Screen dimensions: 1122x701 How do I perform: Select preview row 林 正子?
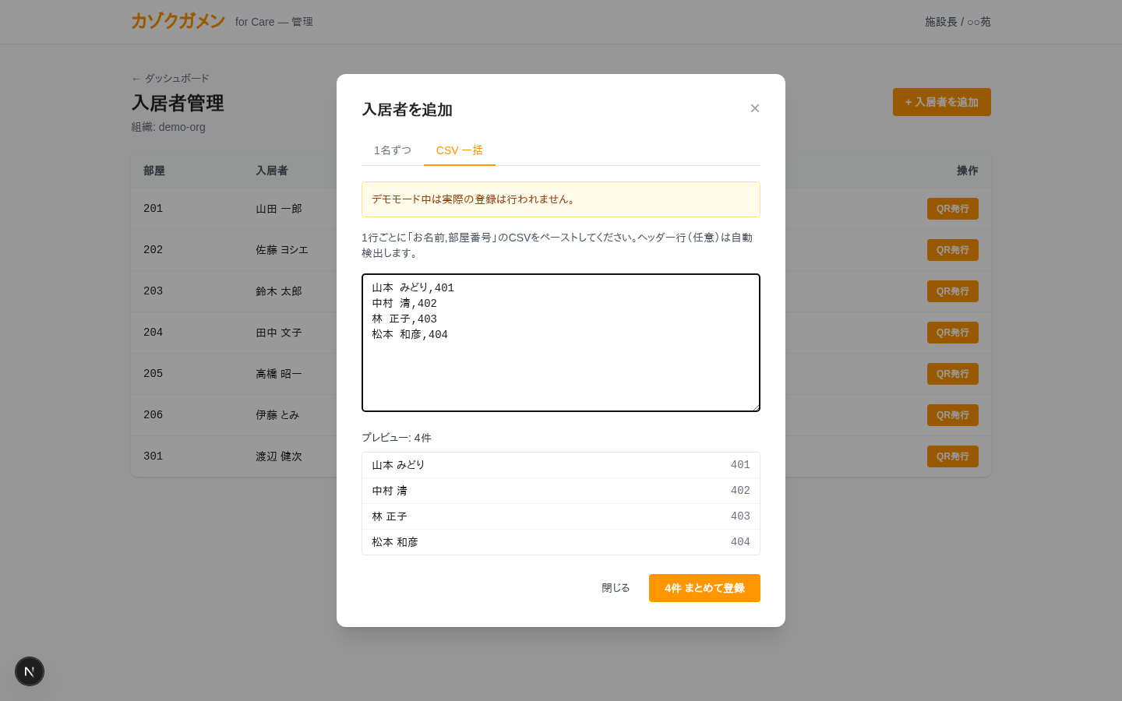point(561,516)
